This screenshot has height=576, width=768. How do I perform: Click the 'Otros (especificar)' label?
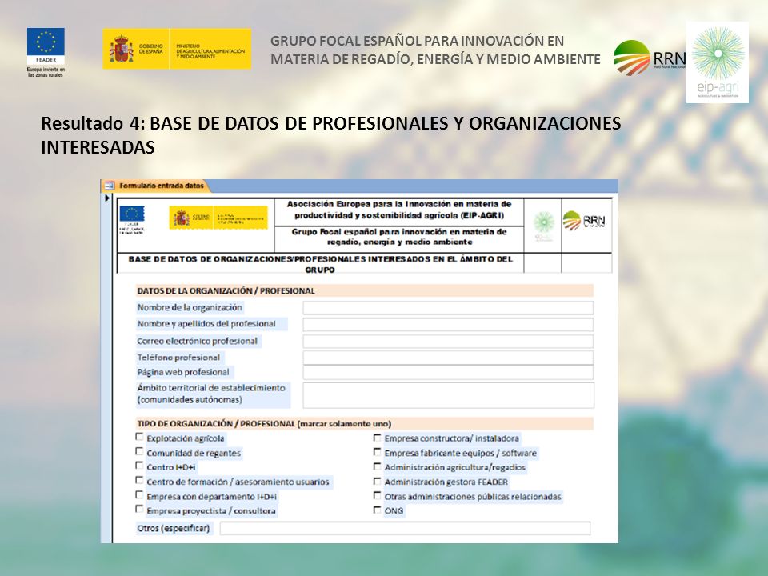[174, 529]
